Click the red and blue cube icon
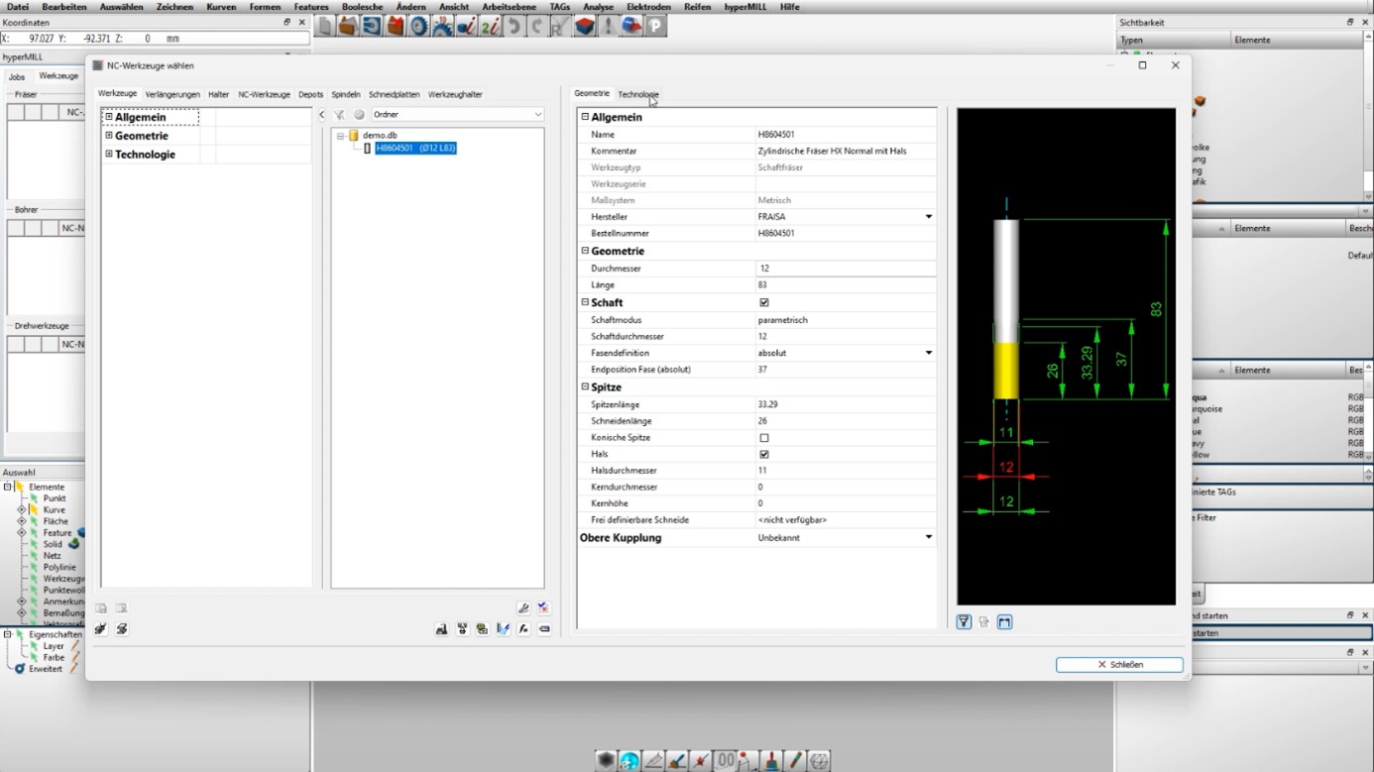 (x=584, y=27)
